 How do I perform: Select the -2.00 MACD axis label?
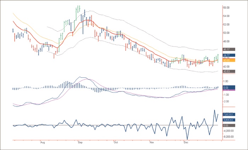[x=226, y=101]
